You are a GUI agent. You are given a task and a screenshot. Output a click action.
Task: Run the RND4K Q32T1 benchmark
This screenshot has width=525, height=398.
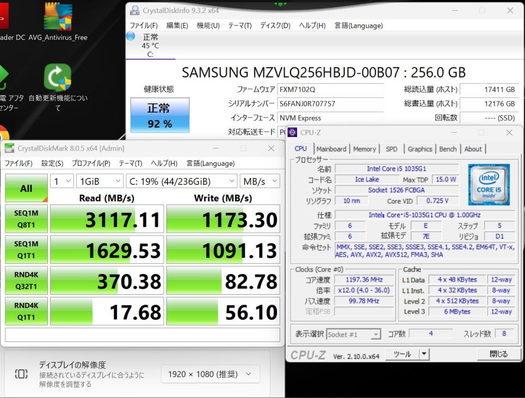coord(26,281)
